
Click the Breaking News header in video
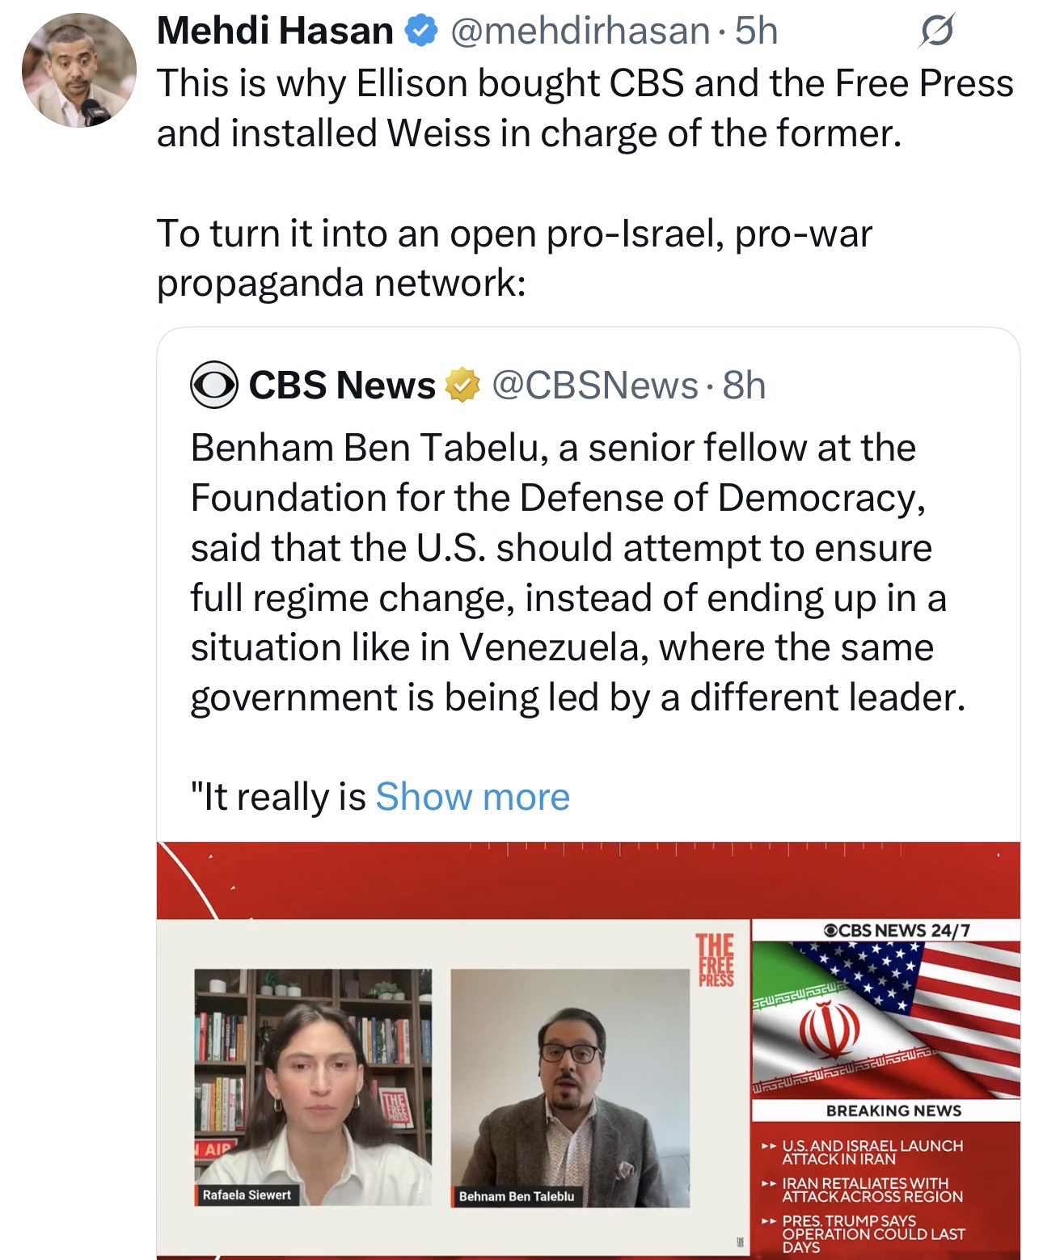click(x=893, y=1110)
